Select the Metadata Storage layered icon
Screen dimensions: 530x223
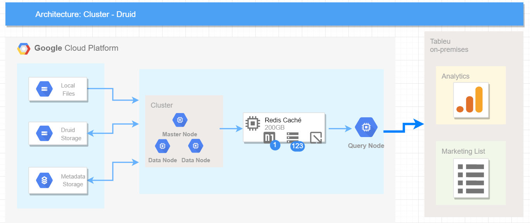(44, 180)
